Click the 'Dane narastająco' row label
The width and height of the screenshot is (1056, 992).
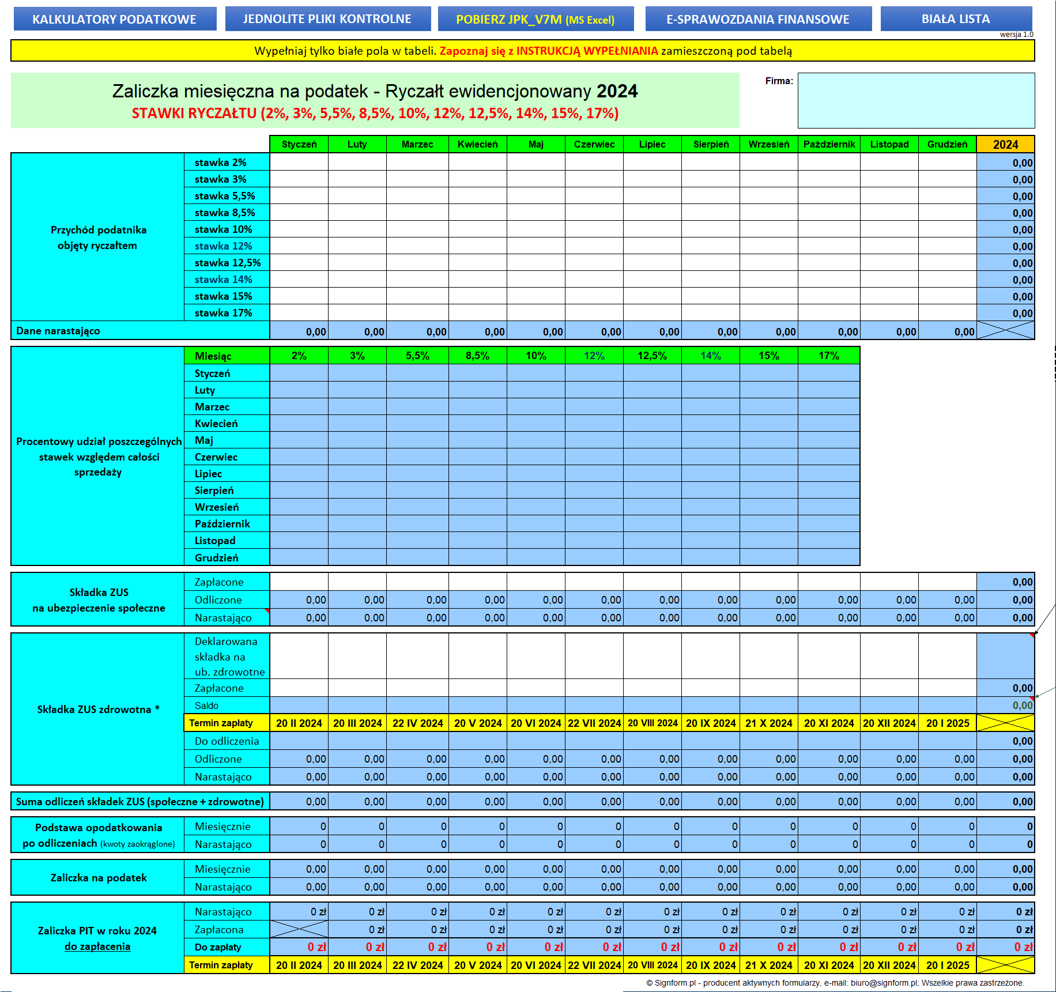click(x=140, y=331)
